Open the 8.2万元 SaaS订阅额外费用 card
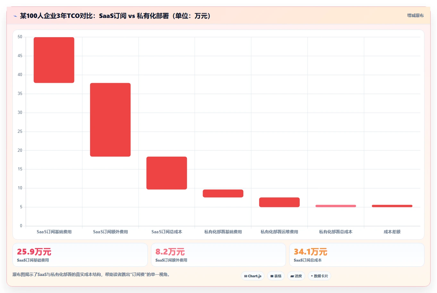Screen dimensions: 437x293 [x=218, y=255]
